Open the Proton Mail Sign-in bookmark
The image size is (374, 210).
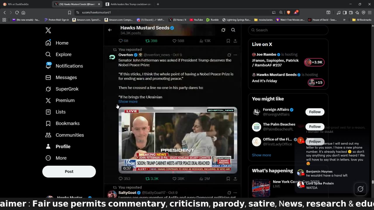coord(57,20)
